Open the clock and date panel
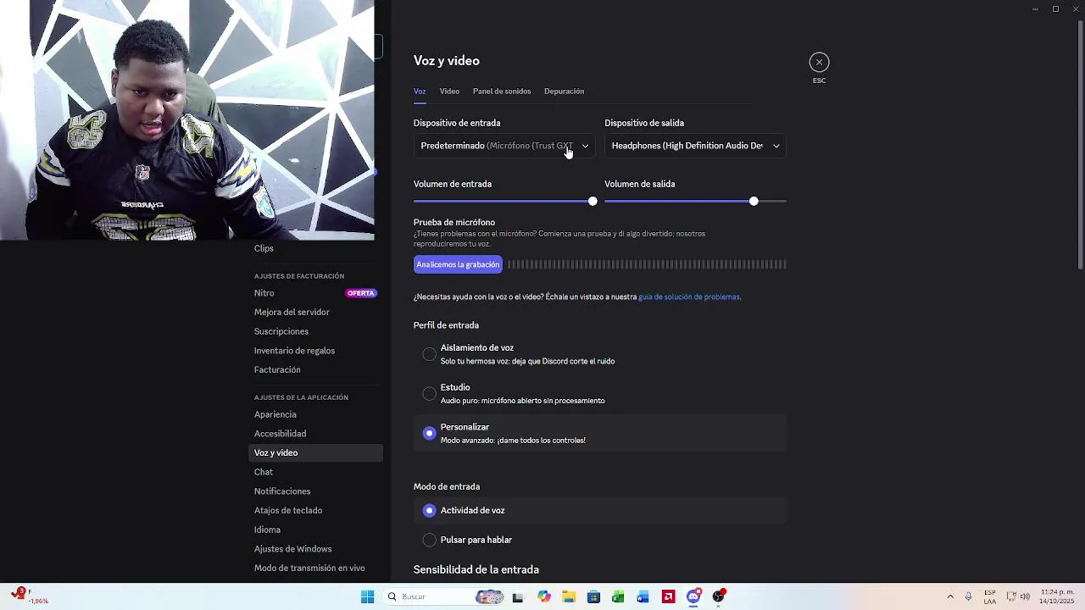 point(1057,597)
